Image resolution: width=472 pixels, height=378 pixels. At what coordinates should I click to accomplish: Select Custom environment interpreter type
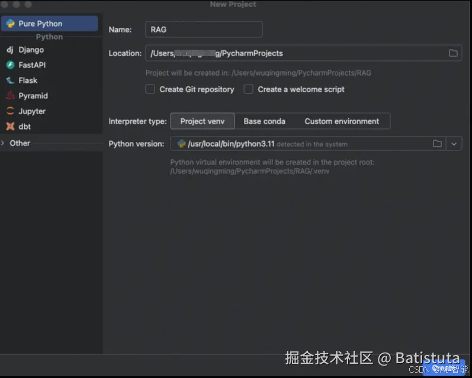342,121
